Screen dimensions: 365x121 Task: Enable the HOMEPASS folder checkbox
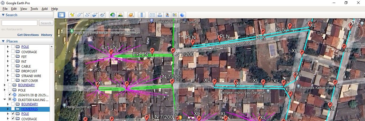(13, 109)
